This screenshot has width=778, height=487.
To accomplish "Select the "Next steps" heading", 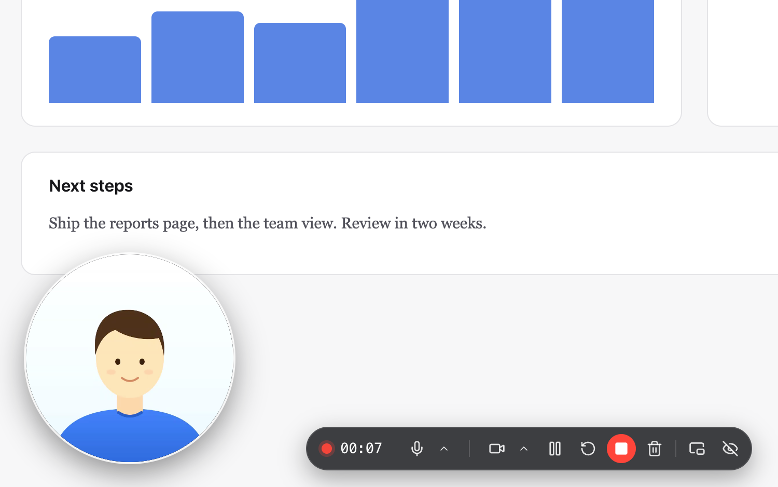I will (x=91, y=186).
